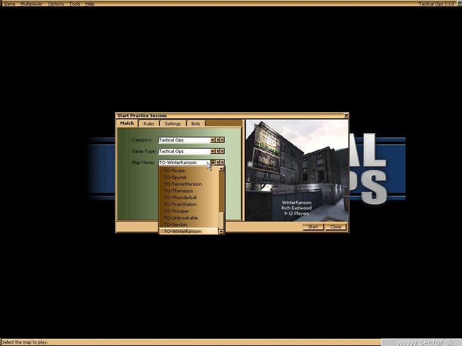This screenshot has height=346, width=462.
Task: Select next map with right arrow
Action: 222,163
